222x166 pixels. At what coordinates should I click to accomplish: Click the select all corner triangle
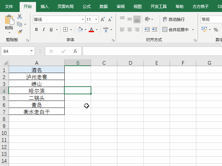tap(5, 63)
